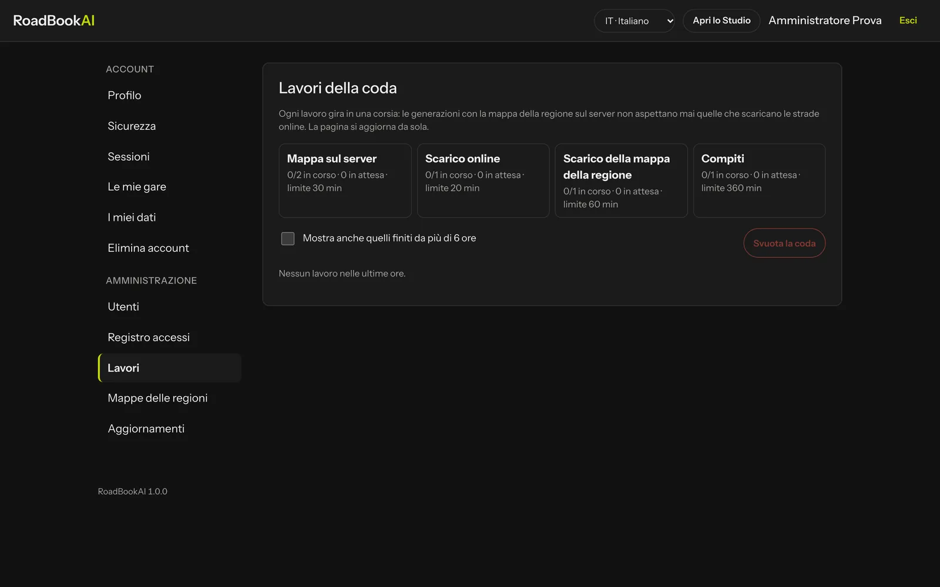Image resolution: width=940 pixels, height=587 pixels.
Task: Select the Mappa sul server card
Action: coord(345,181)
